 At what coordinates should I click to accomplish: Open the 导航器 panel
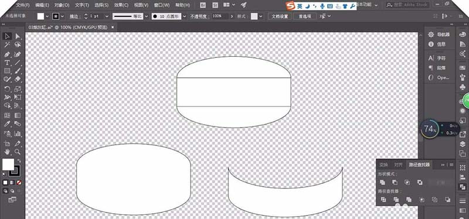point(440,35)
